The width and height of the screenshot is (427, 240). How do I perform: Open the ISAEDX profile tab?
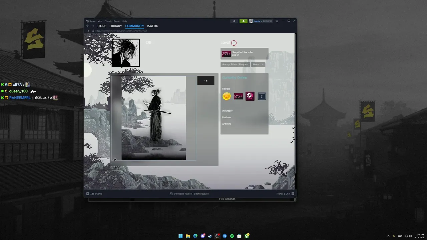click(152, 26)
